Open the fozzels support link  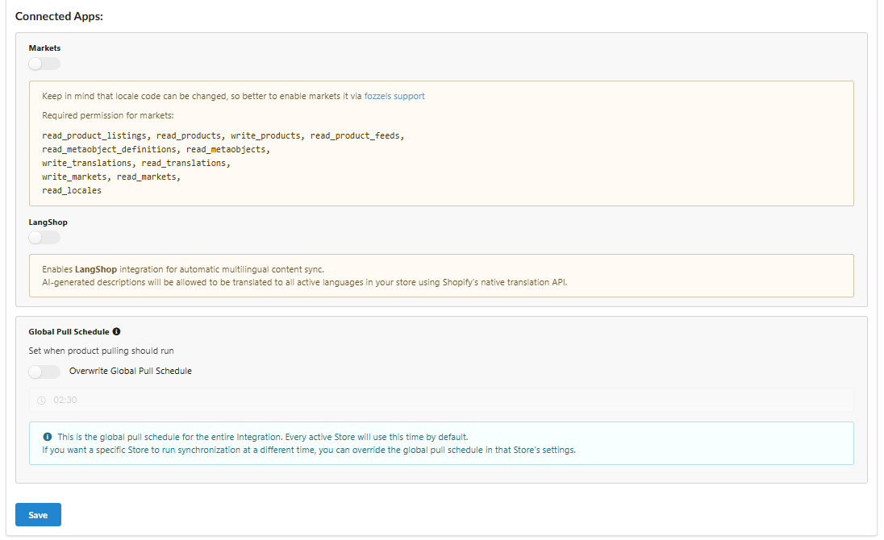[x=394, y=96]
